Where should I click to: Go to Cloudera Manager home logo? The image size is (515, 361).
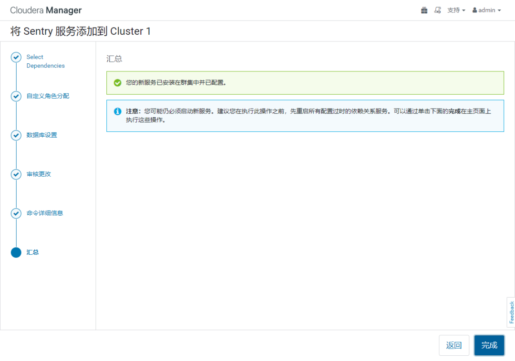[x=46, y=10]
